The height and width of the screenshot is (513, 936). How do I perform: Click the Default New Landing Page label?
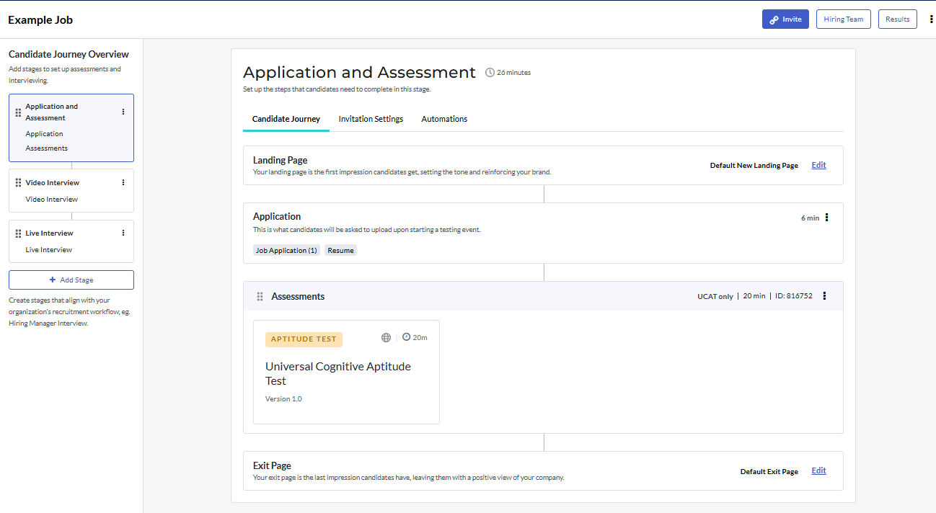pos(754,166)
